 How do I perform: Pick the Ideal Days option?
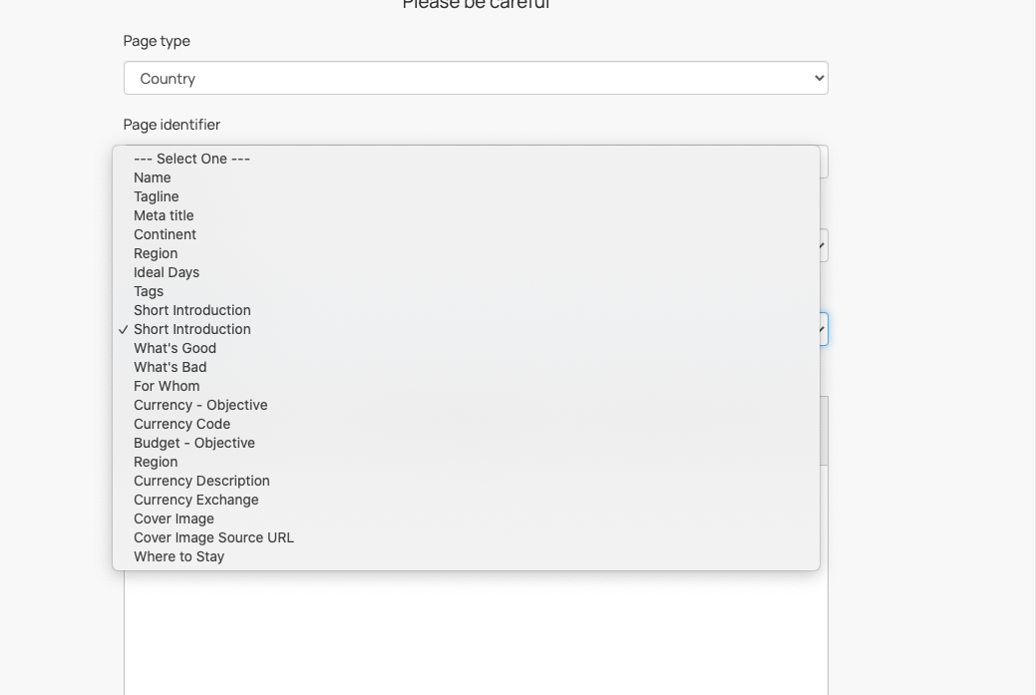point(466,272)
